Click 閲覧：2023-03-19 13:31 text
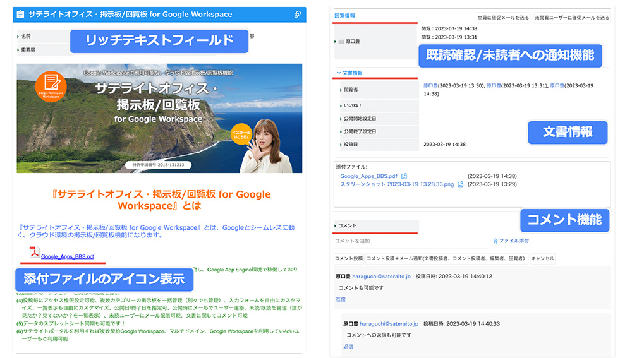 (449, 37)
